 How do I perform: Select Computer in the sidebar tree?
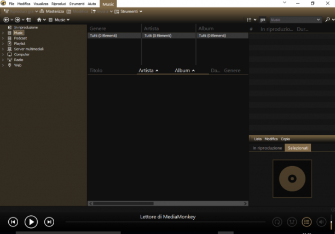[21, 54]
